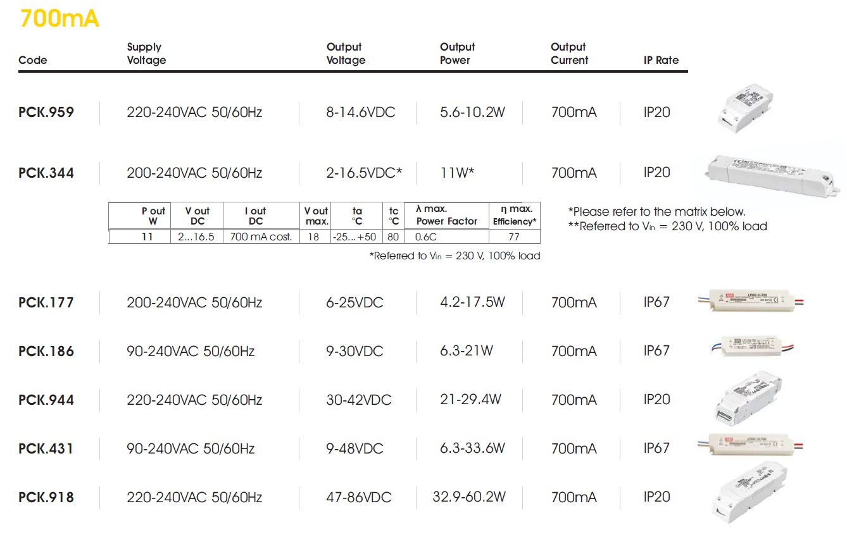The image size is (847, 537).
Task: Click the matrix 'η max. Efficiency*' header
Action: click(x=515, y=216)
